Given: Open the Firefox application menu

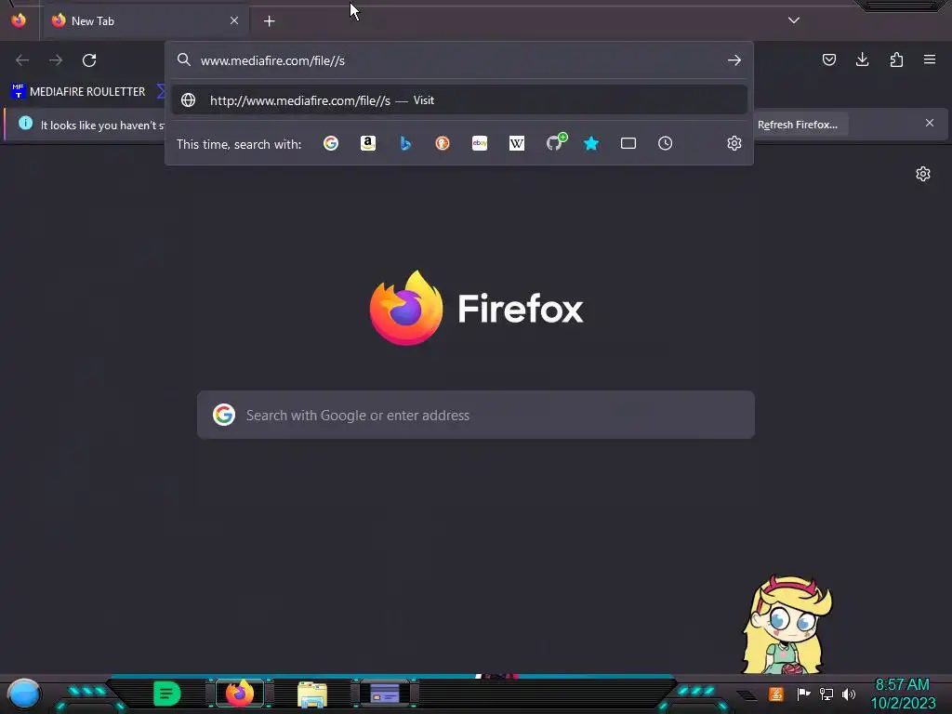Looking at the screenshot, I should click(x=930, y=59).
